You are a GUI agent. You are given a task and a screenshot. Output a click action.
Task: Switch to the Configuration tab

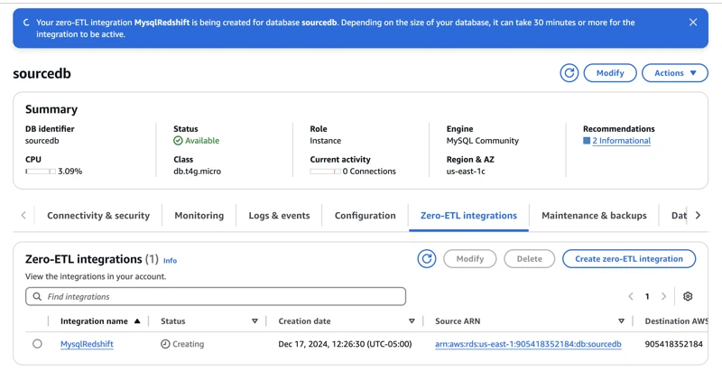pyautogui.click(x=365, y=215)
